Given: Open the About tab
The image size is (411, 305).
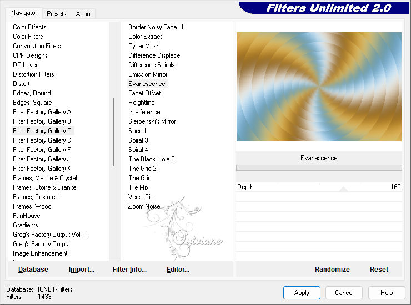Looking at the screenshot, I should [x=84, y=14].
